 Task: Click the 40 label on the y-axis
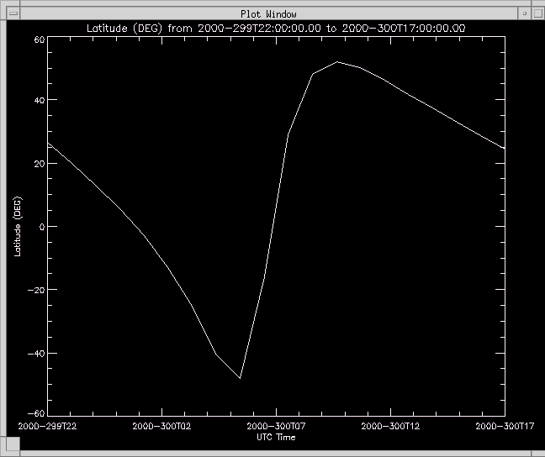[x=39, y=100]
